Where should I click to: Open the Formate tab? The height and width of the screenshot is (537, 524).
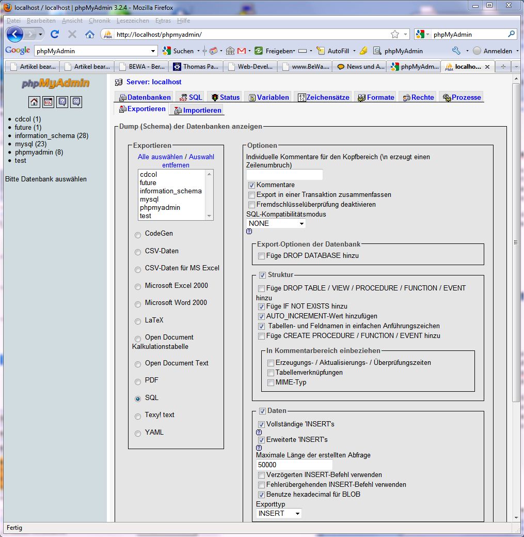(376, 97)
